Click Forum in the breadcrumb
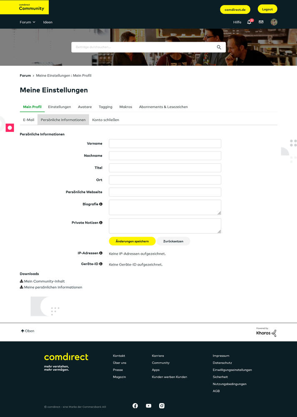Screen dimensions: 297x417 point(25,76)
